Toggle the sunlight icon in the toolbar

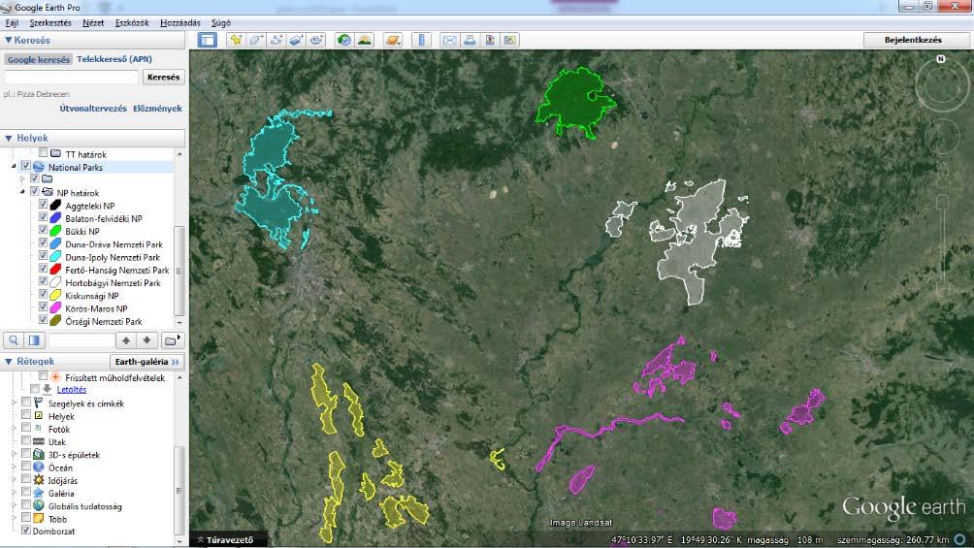[x=365, y=40]
